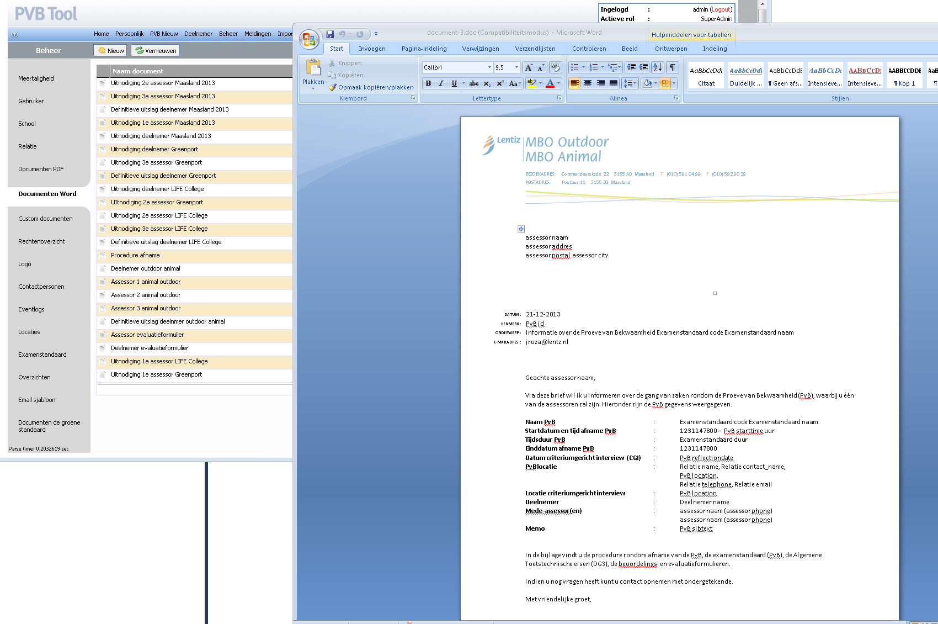Open the highlight color dropdown arrow
Viewport: 938px width, 624px height.
(x=540, y=83)
